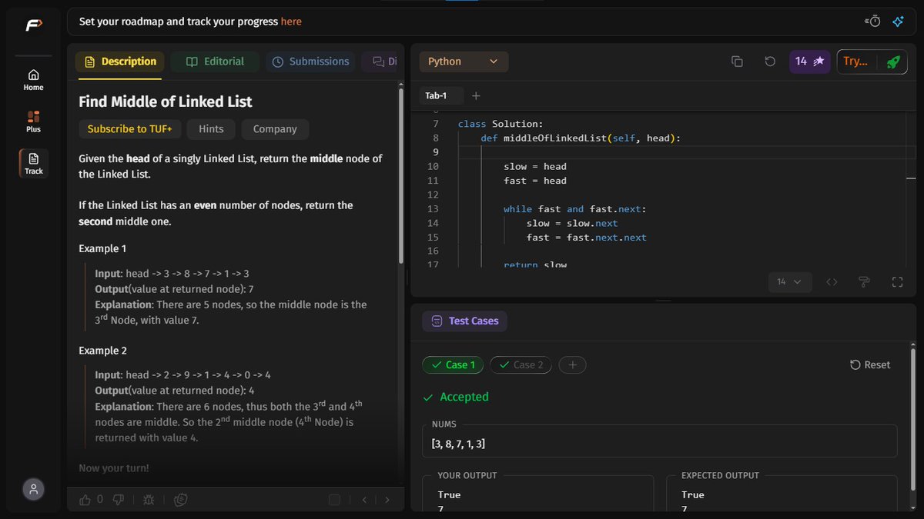Select Case 1 test case

pyautogui.click(x=453, y=365)
